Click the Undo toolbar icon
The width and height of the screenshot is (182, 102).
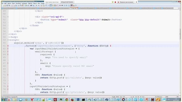(x=26, y=5)
